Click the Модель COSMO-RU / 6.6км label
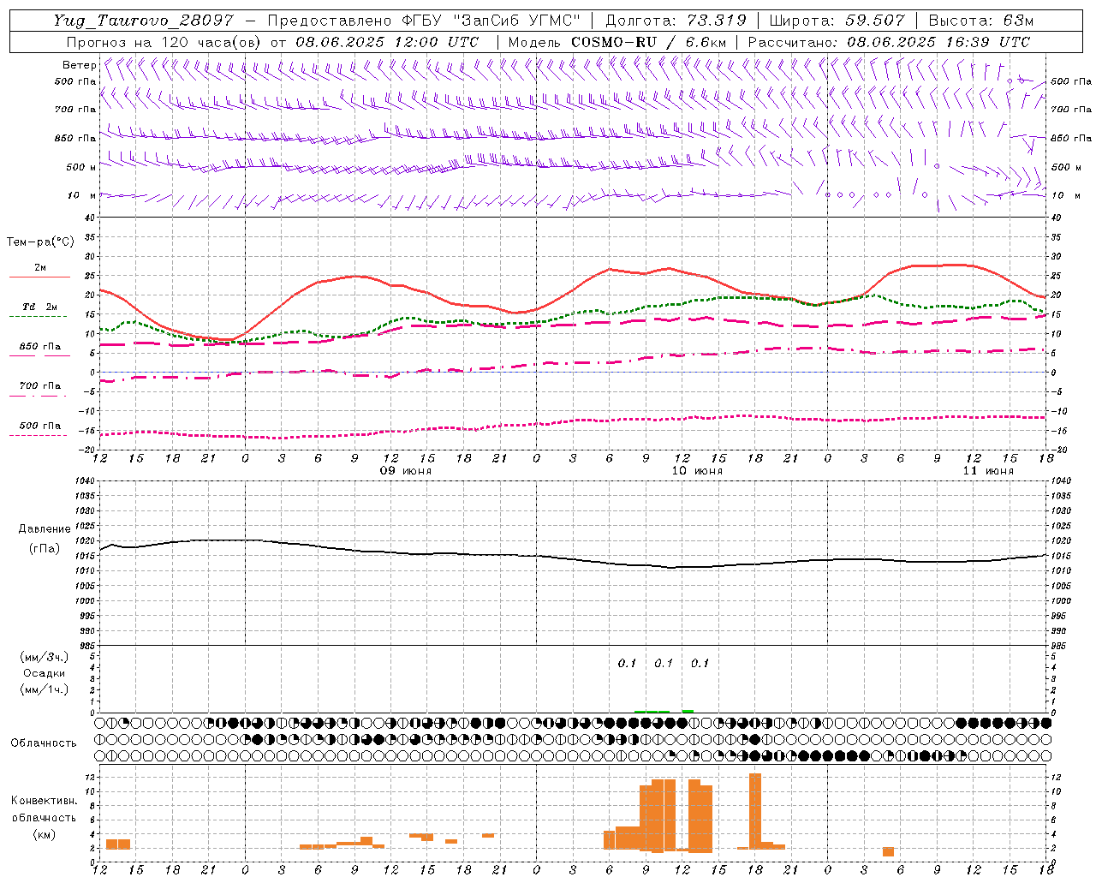 [617, 42]
